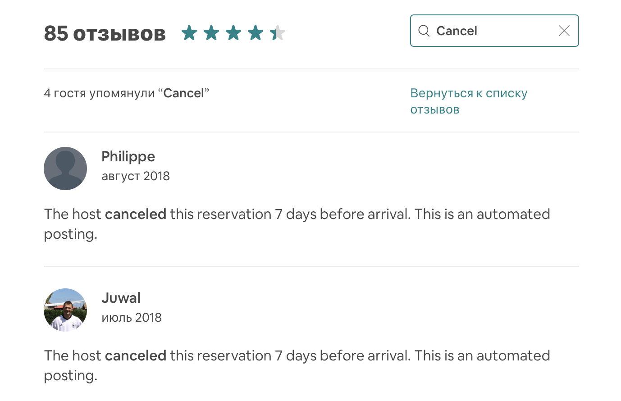Screen dimensions: 621x401
Task: Click reviewer name Philippe
Action: pyautogui.click(x=128, y=156)
